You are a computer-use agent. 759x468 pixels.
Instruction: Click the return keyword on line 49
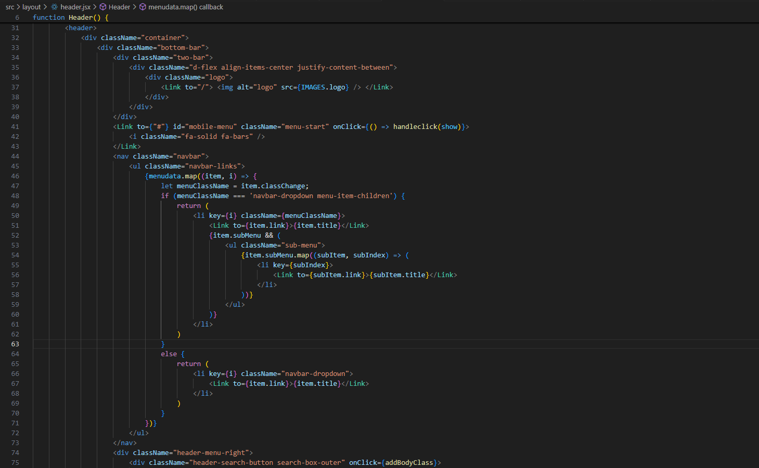click(189, 205)
